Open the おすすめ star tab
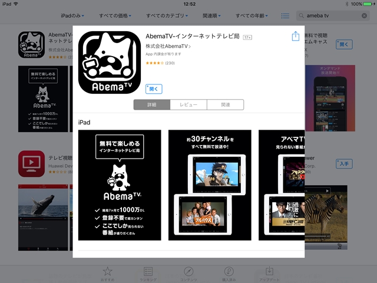The image size is (377, 283). tap(107, 274)
